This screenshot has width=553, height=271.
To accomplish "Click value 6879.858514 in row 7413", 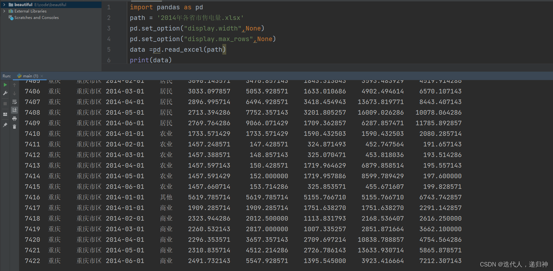I will [383, 165].
